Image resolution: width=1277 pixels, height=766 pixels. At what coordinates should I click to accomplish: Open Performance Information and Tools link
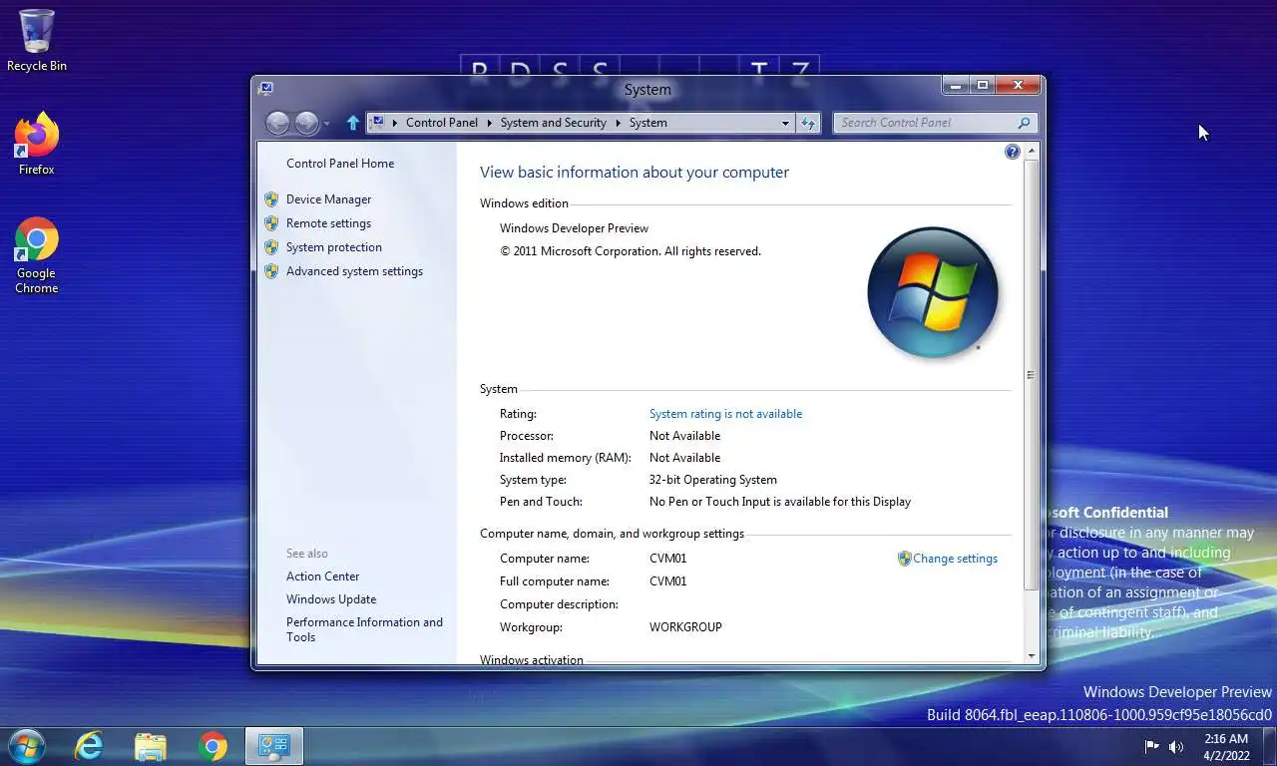coord(364,629)
